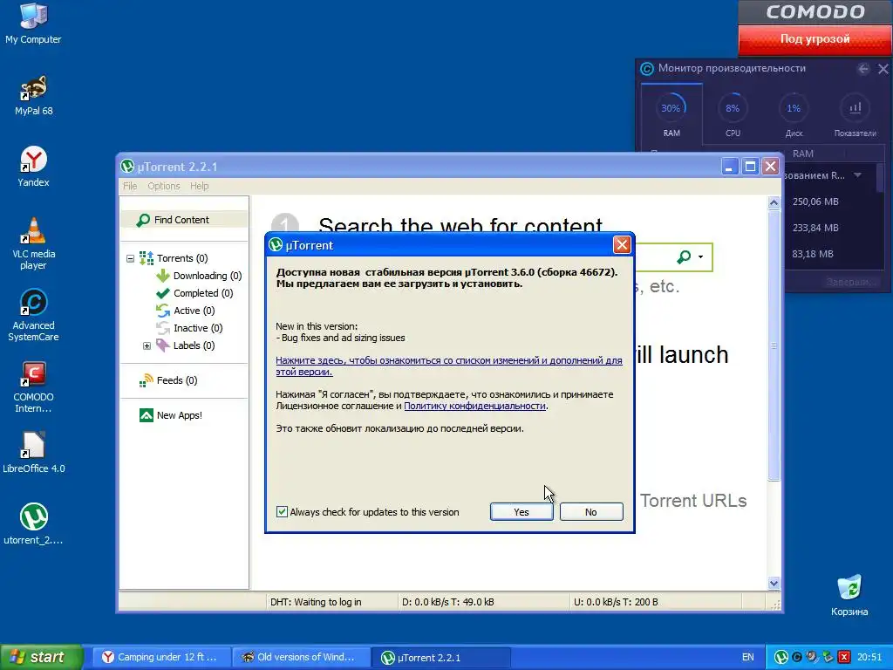Switch to Camping under 12 ft taskbar window
The height and width of the screenshot is (670, 893).
(161, 657)
